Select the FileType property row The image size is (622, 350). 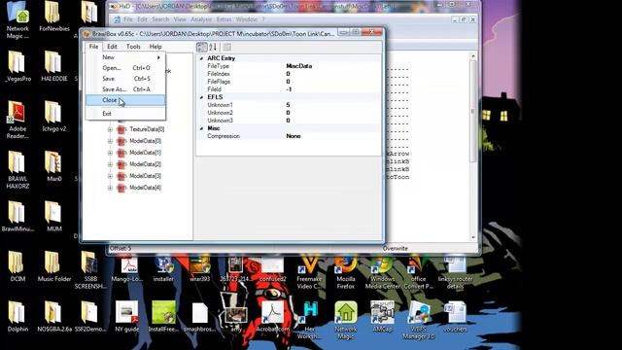(x=290, y=66)
